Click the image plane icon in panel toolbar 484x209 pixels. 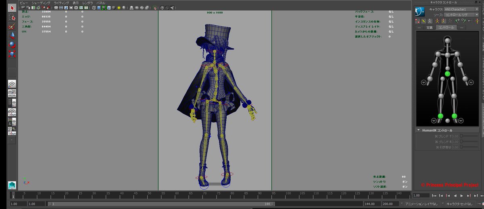point(39,7)
